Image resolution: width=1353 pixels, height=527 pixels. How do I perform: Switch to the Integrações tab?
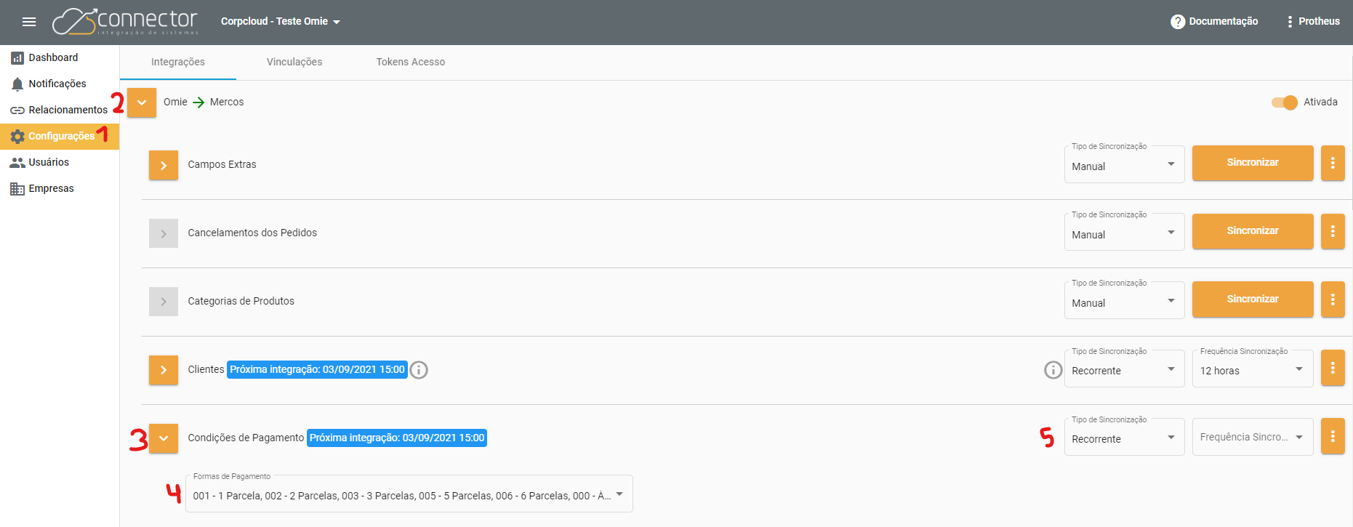pos(178,63)
